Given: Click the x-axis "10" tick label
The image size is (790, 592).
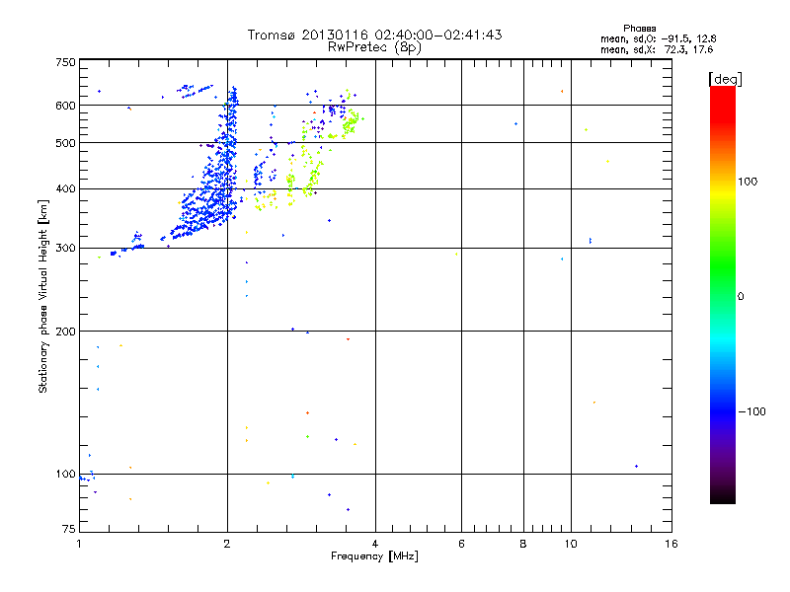Looking at the screenshot, I should click(571, 544).
